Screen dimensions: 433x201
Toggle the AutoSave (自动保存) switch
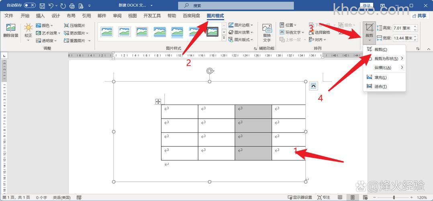pos(29,6)
